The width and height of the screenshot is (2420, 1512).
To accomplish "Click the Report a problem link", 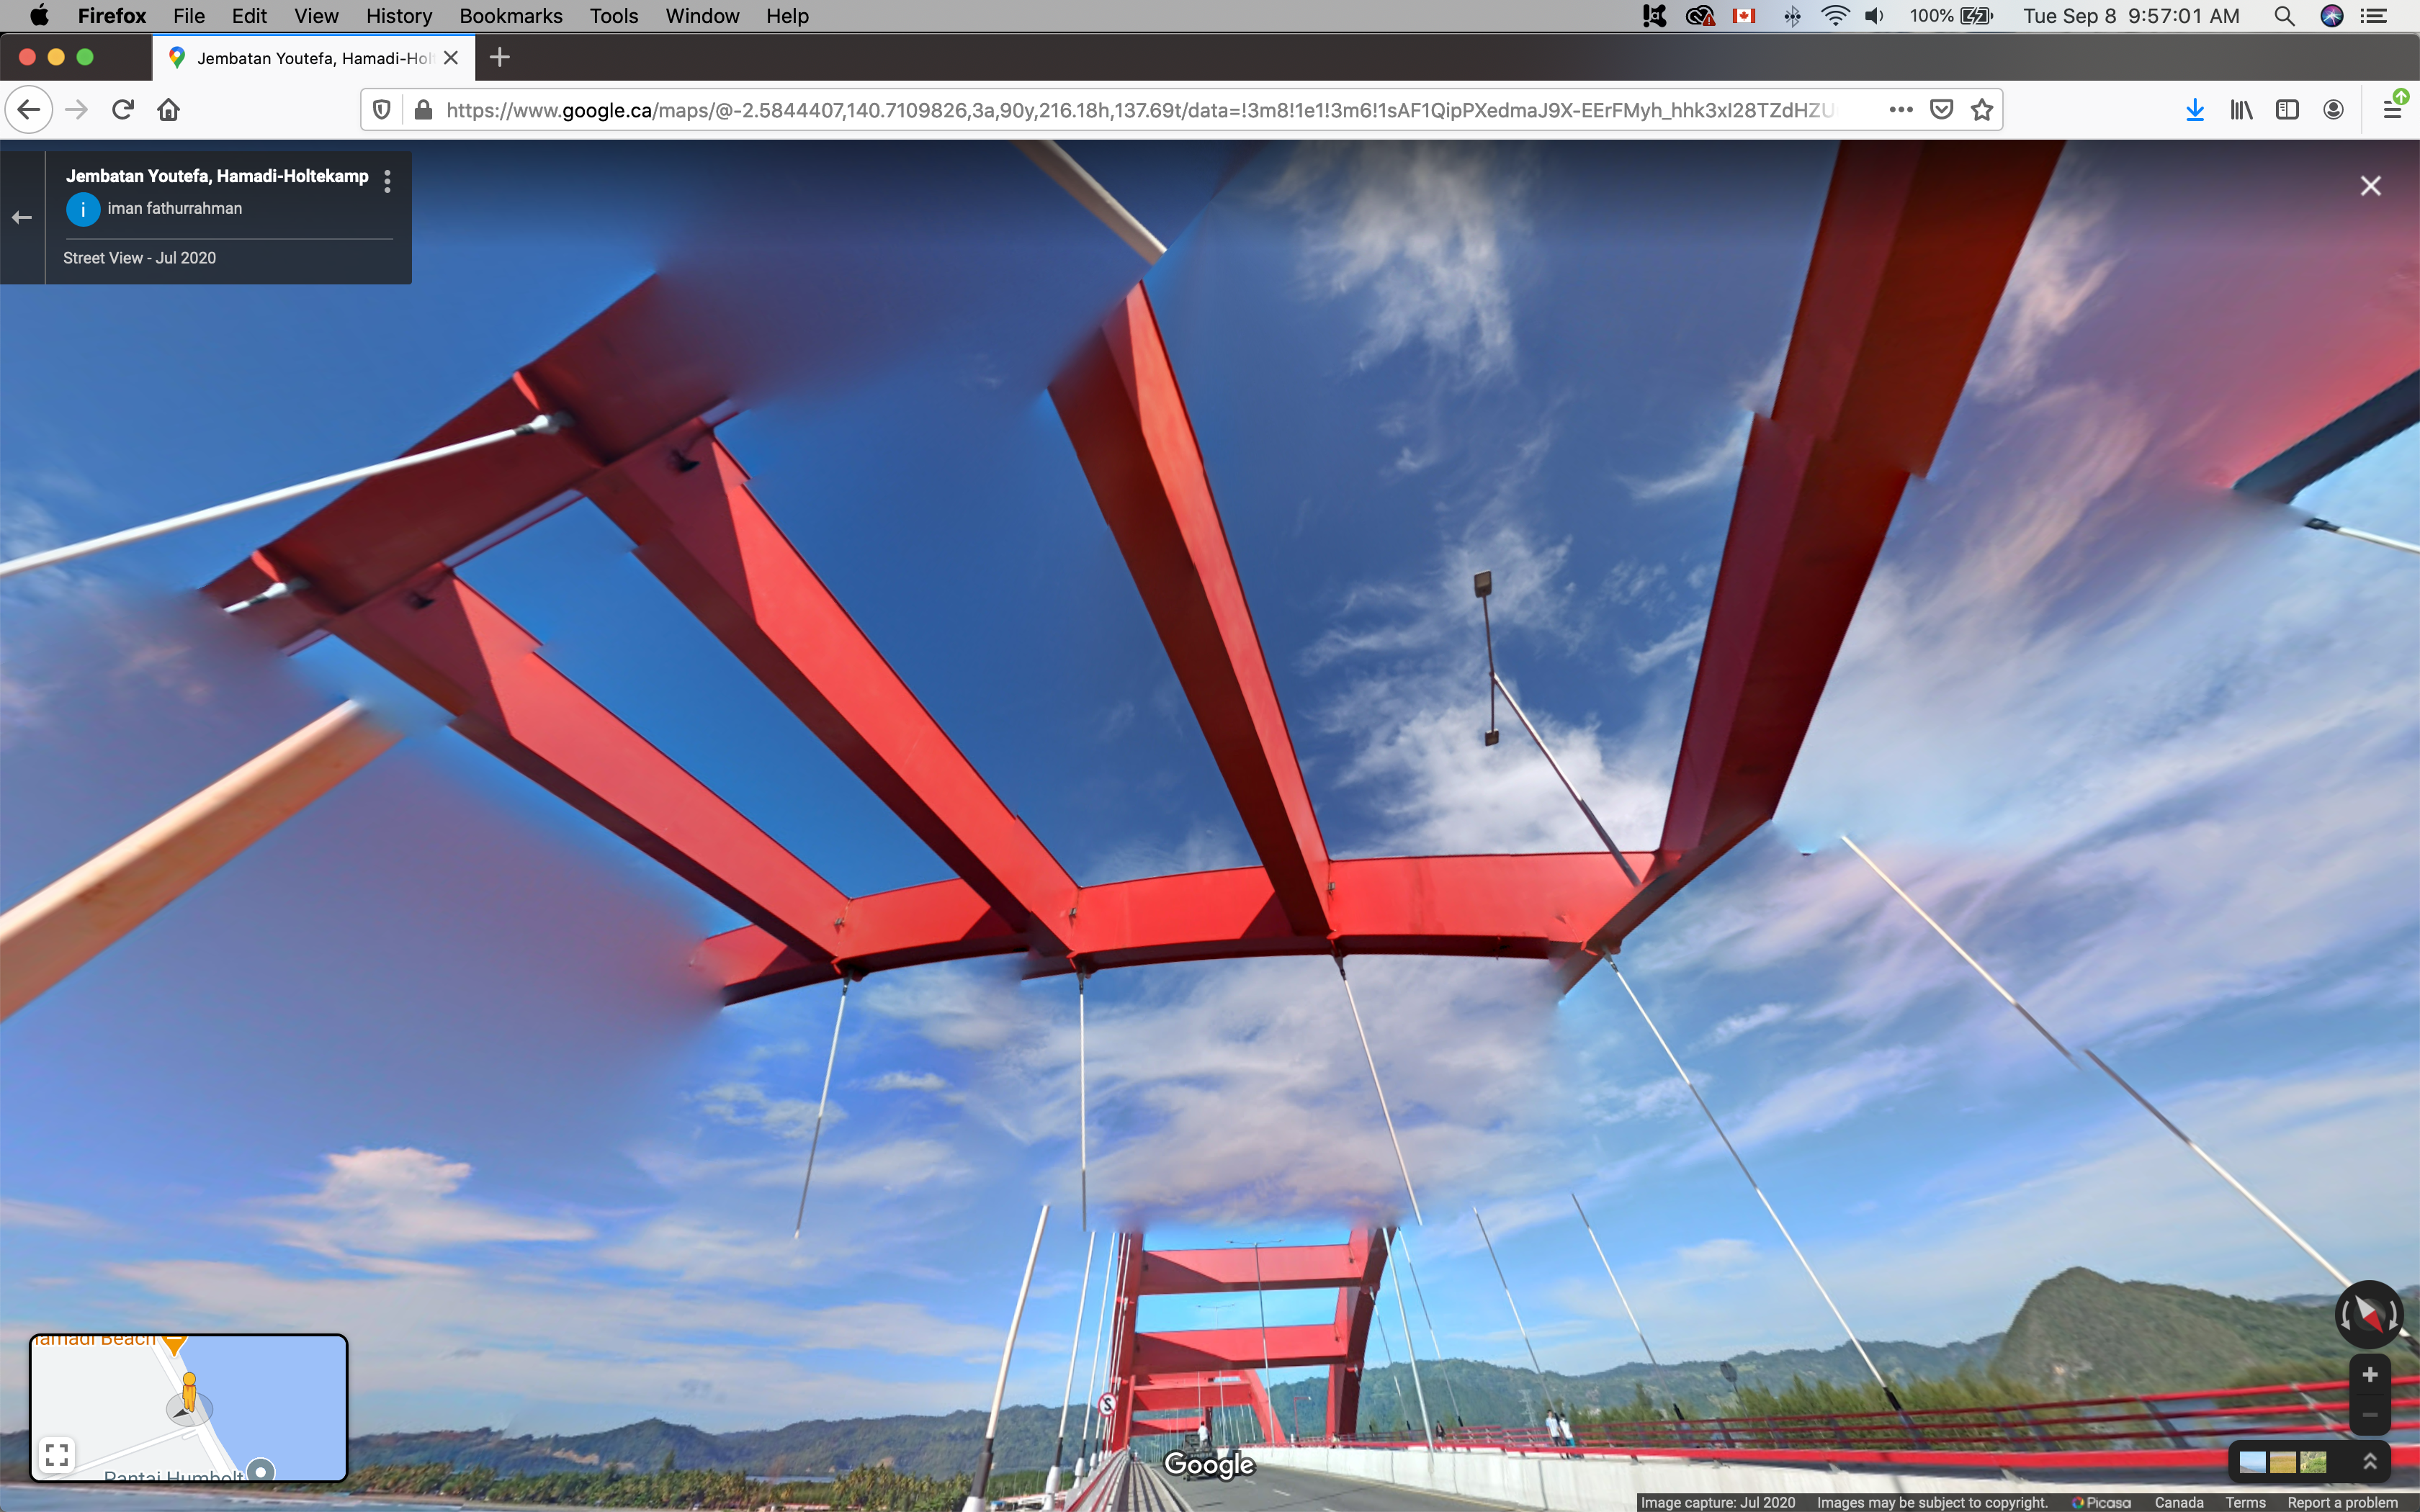I will click(2342, 1502).
